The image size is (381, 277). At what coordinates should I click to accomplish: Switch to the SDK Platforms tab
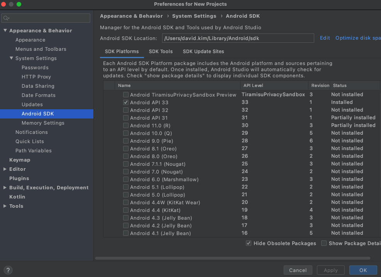click(122, 52)
